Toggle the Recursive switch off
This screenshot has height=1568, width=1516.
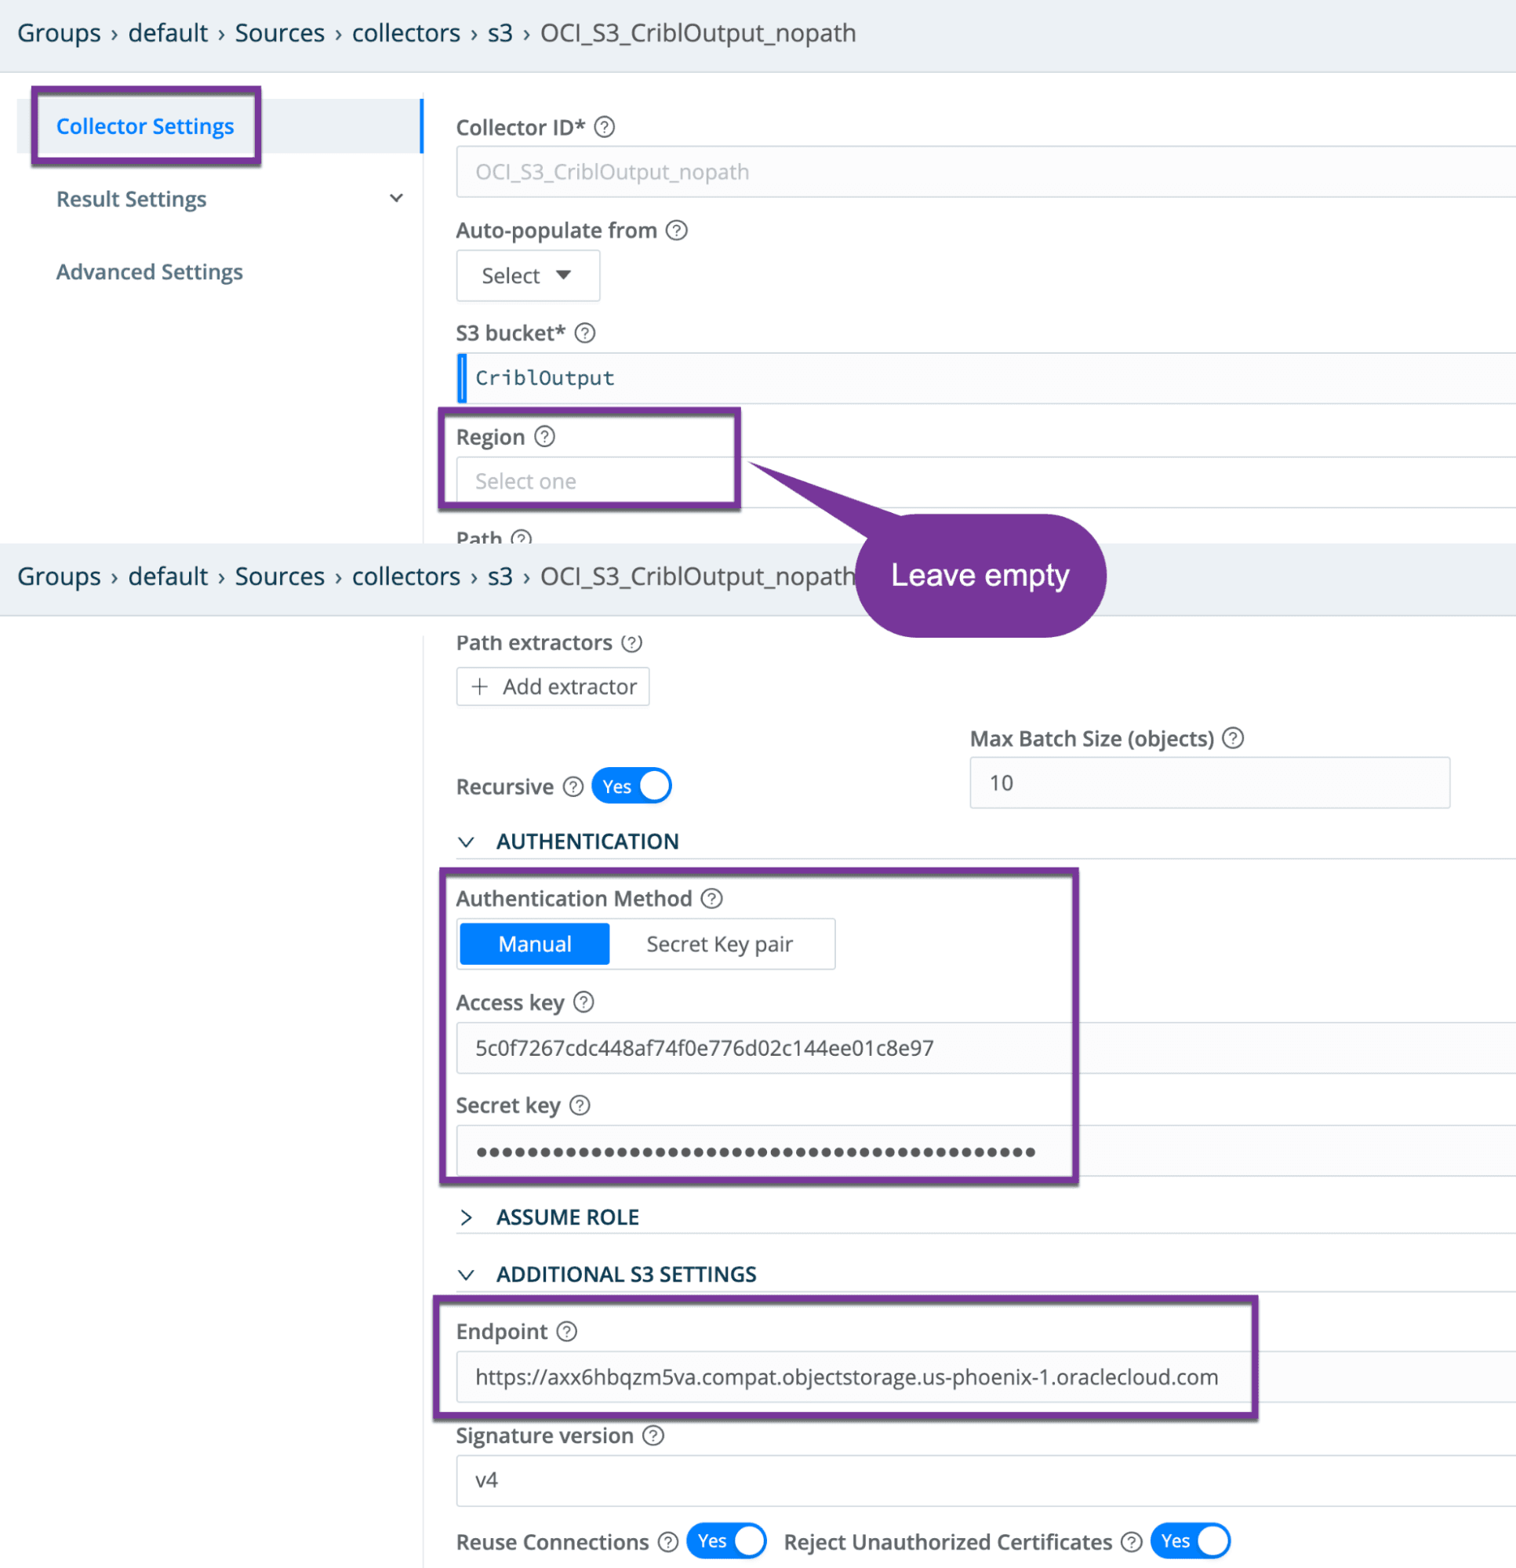tap(632, 787)
